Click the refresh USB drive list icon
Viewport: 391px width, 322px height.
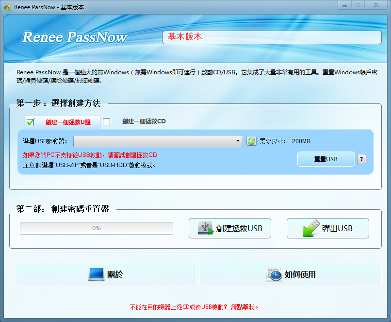click(x=251, y=141)
